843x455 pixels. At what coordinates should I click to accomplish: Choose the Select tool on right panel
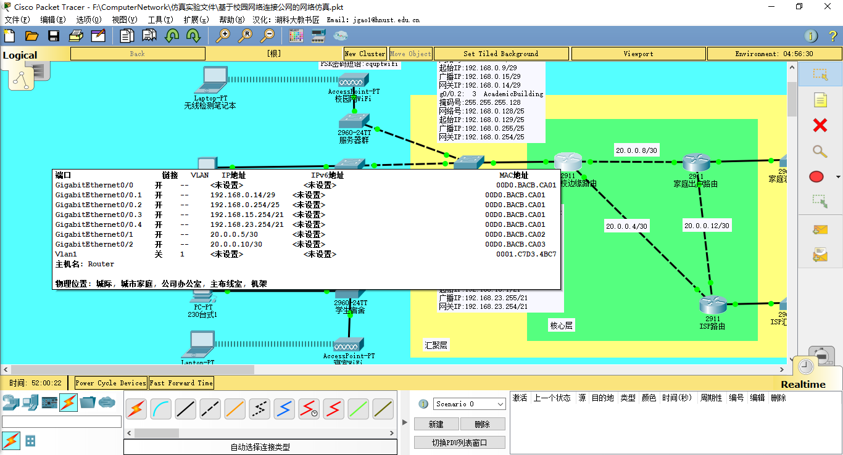(x=820, y=74)
